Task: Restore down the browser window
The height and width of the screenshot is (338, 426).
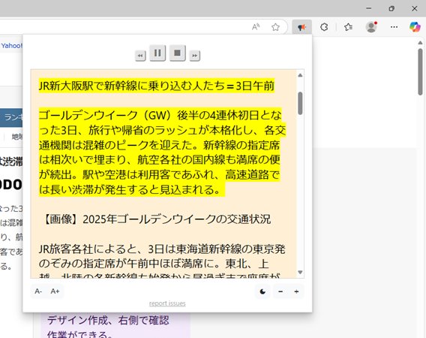Action: [x=391, y=9]
